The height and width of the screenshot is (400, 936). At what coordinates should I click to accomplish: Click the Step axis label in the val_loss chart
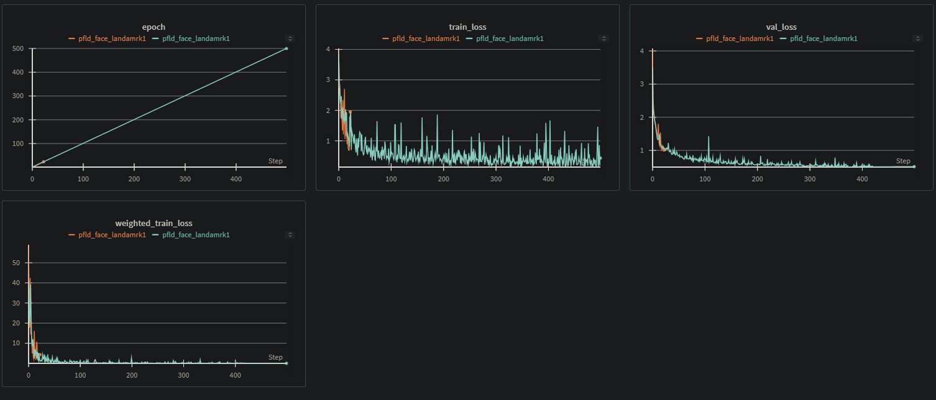click(903, 161)
